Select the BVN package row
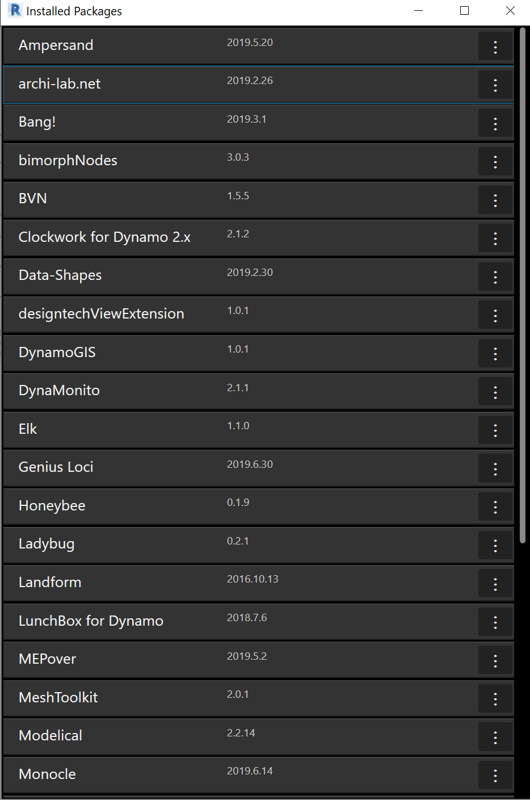The width and height of the screenshot is (530, 800). [227, 199]
